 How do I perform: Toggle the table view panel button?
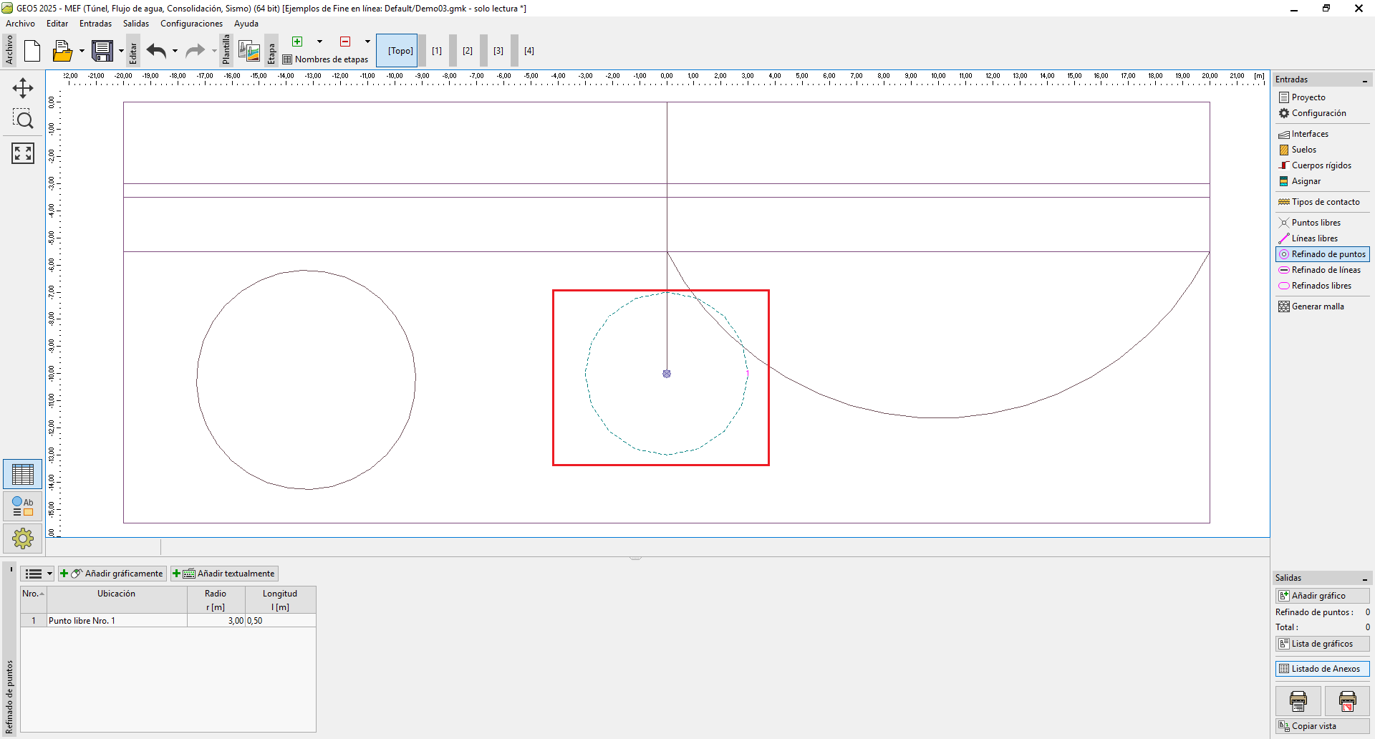point(23,475)
